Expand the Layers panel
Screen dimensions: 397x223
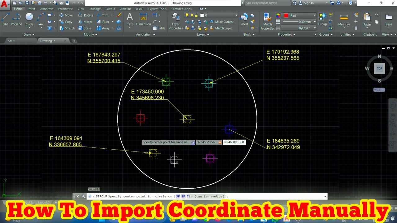click(x=203, y=34)
